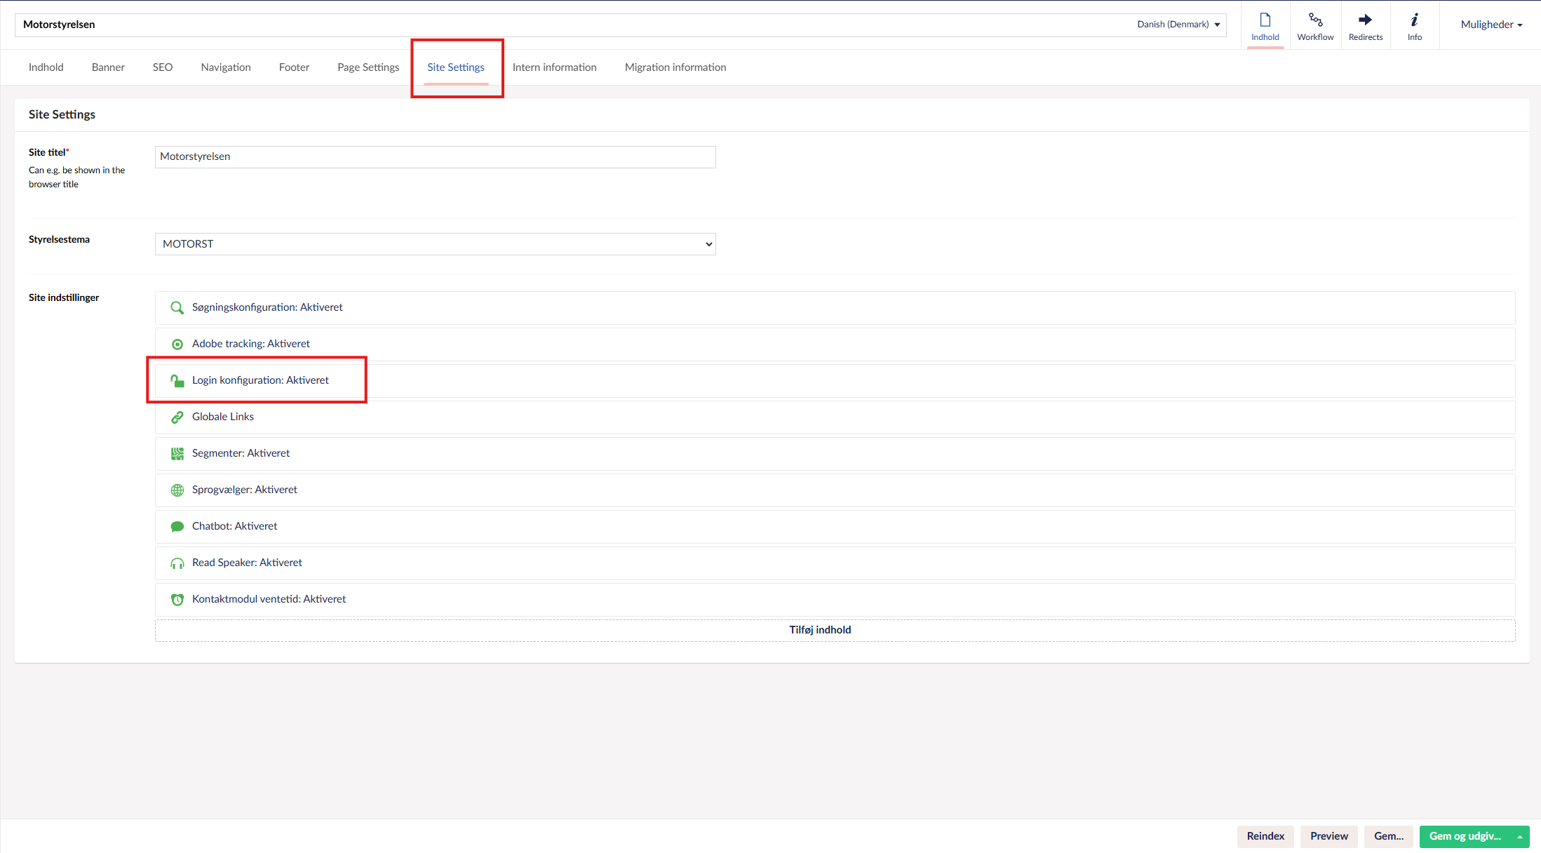Screen dimensions: 1541x853
Task: Expand the Gem og udgiv arrow
Action: pyautogui.click(x=1519, y=837)
